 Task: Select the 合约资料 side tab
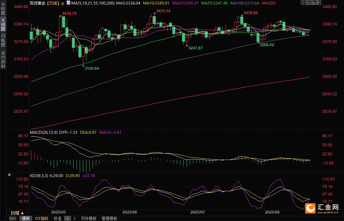pyautogui.click(x=3, y=59)
